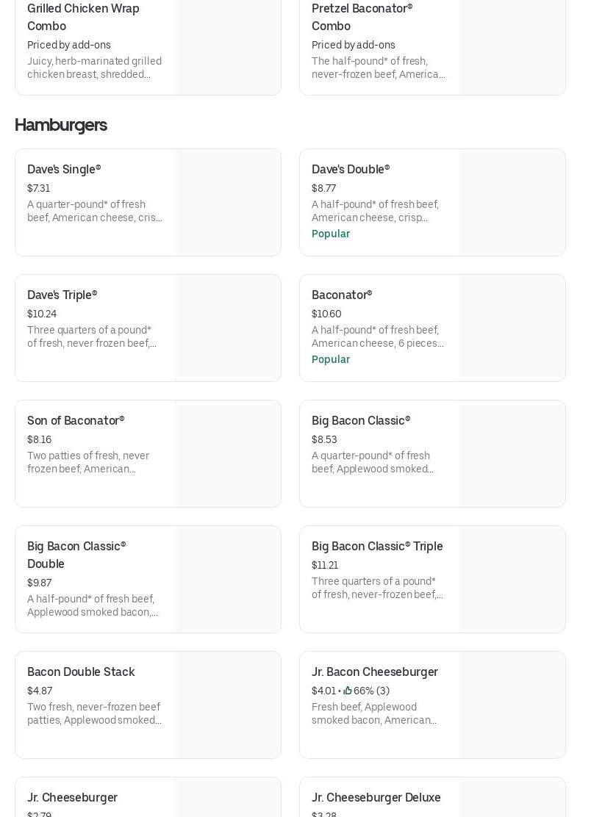Click the Dave's Triple item name

click(x=62, y=295)
